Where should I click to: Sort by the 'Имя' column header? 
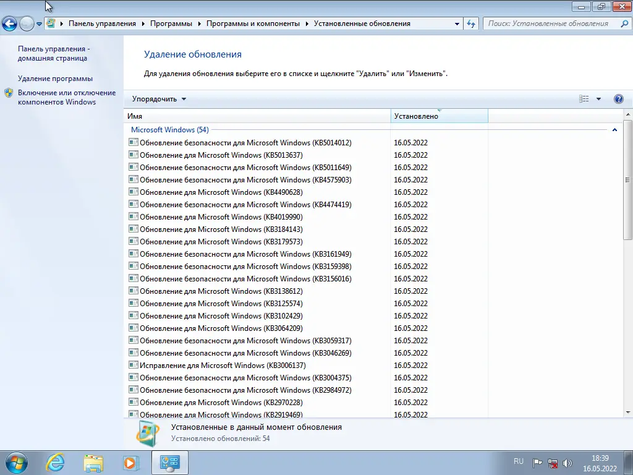click(x=257, y=116)
